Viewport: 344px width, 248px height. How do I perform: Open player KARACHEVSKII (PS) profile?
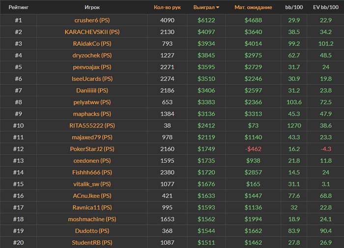(92, 32)
